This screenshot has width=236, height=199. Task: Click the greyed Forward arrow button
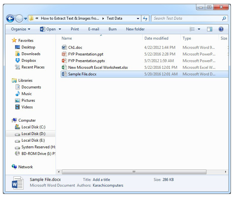click(x=19, y=18)
